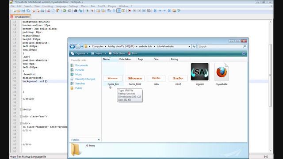This screenshot has height=159, width=283.
Task: Stop macro recording with the Stop icon
Action: click(x=134, y=11)
